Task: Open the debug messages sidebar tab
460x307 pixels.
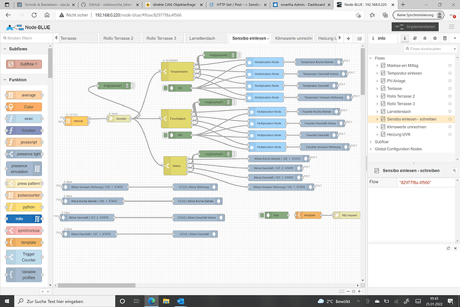Action: [x=426, y=38]
